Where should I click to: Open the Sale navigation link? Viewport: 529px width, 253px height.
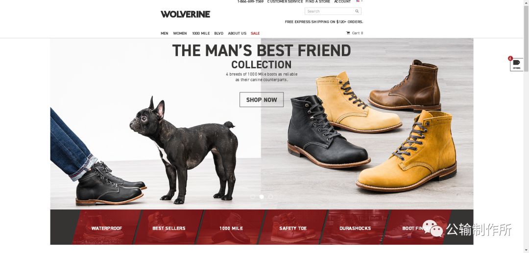click(255, 33)
